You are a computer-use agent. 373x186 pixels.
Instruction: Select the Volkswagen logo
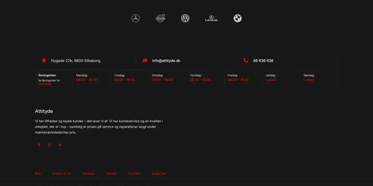[x=185, y=18]
